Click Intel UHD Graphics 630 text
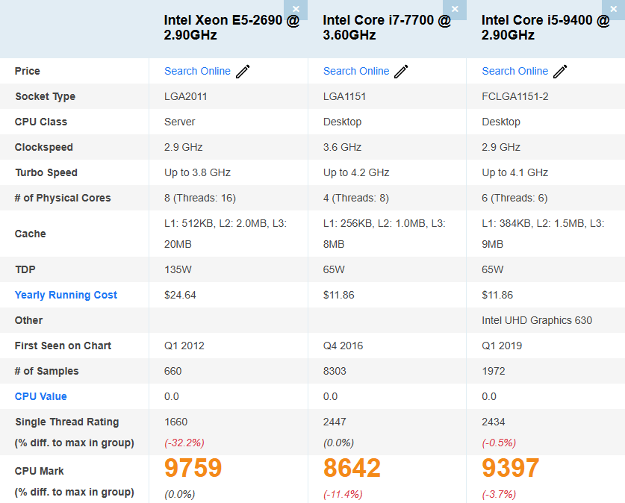This screenshot has height=503, width=625. click(537, 320)
